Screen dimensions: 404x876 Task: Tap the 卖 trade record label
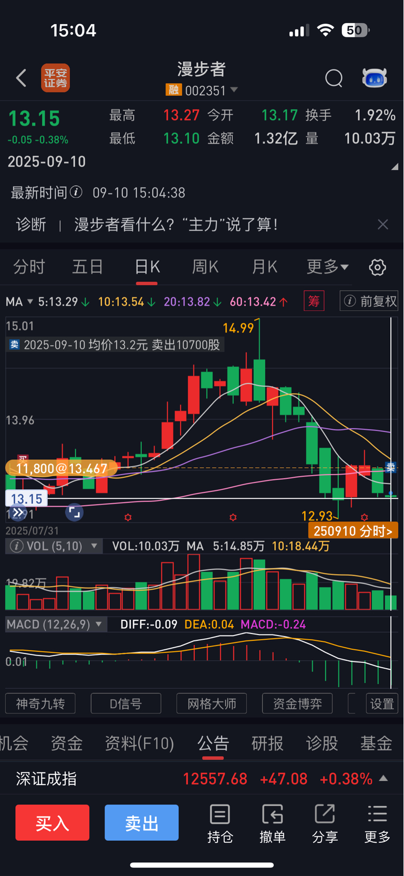[x=115, y=345]
